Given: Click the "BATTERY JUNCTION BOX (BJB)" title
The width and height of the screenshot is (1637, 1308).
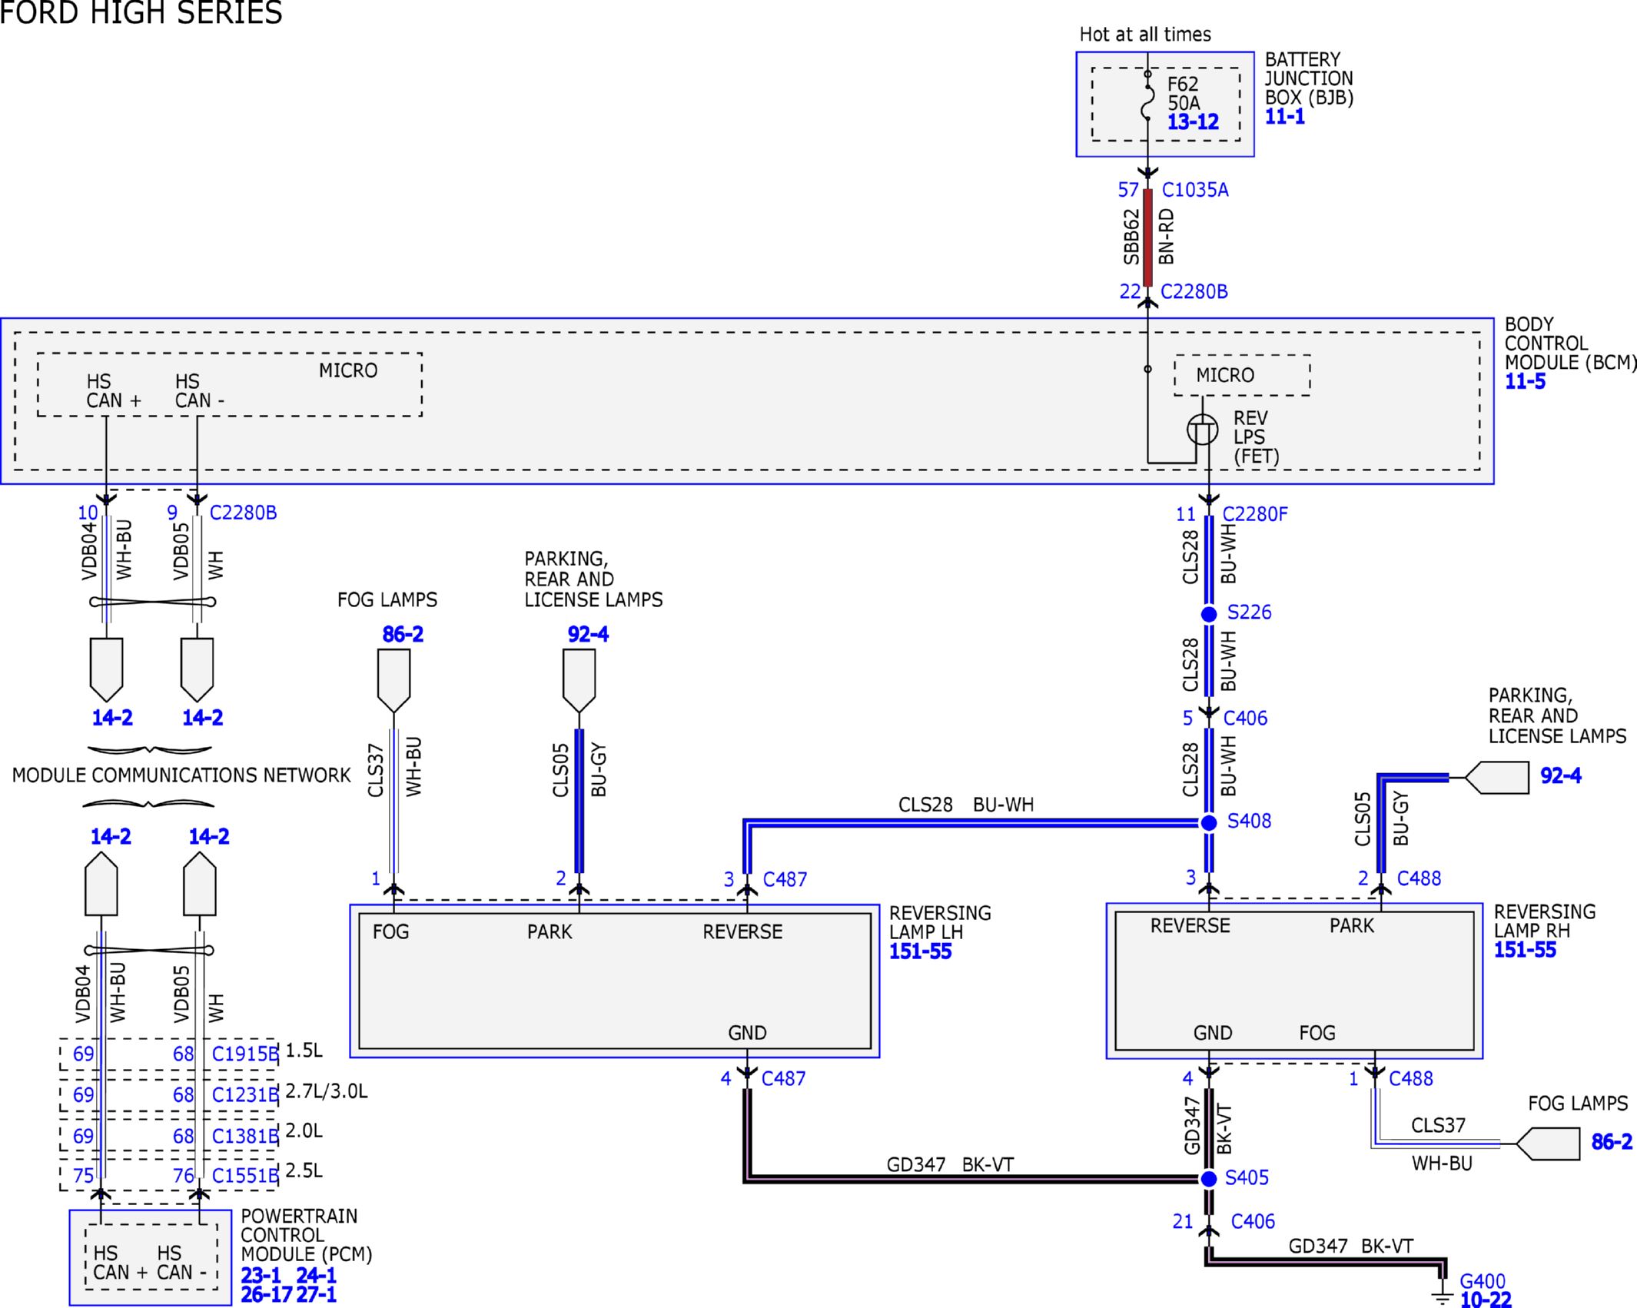Looking at the screenshot, I should 1310,79.
